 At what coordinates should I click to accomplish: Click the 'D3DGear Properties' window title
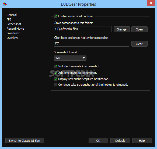click(78, 4)
